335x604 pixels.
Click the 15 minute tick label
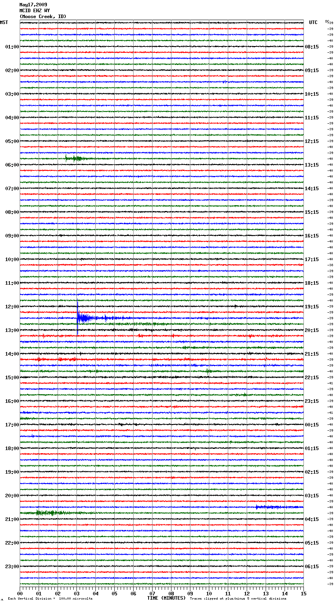pos(303,593)
